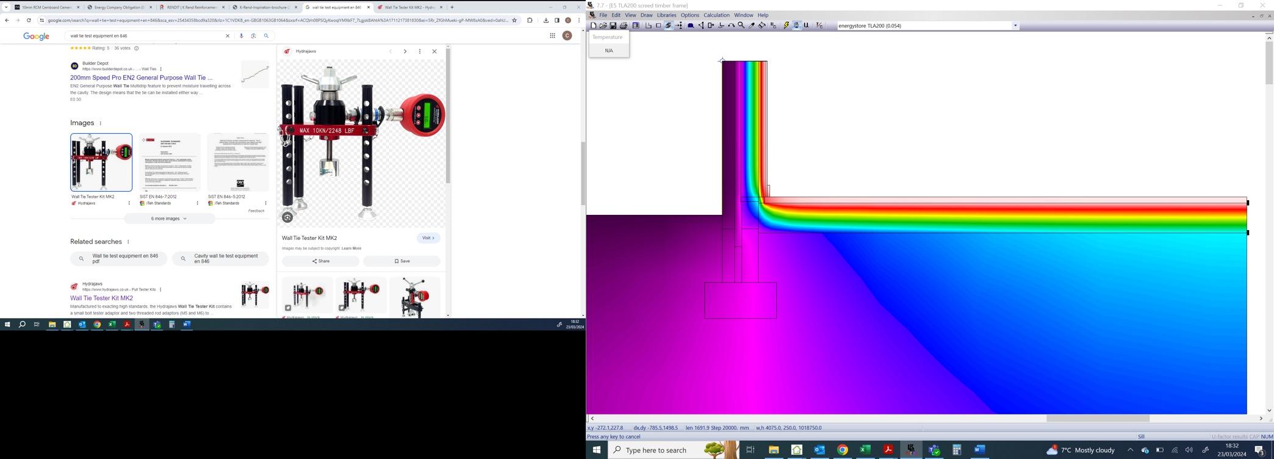Search by image using Google Lens icon

[x=254, y=36]
